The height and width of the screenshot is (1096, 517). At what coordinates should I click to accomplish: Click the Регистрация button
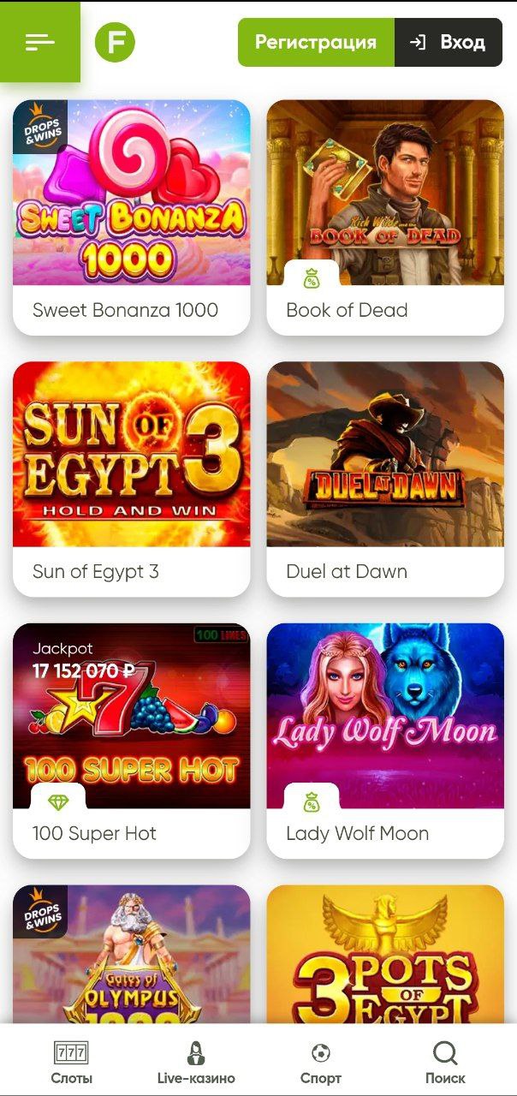click(x=316, y=42)
